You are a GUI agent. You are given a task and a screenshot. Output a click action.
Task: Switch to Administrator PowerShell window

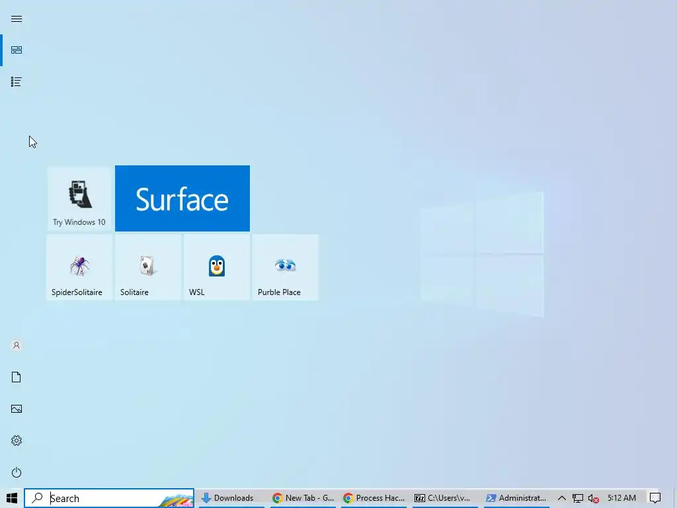[516, 498]
